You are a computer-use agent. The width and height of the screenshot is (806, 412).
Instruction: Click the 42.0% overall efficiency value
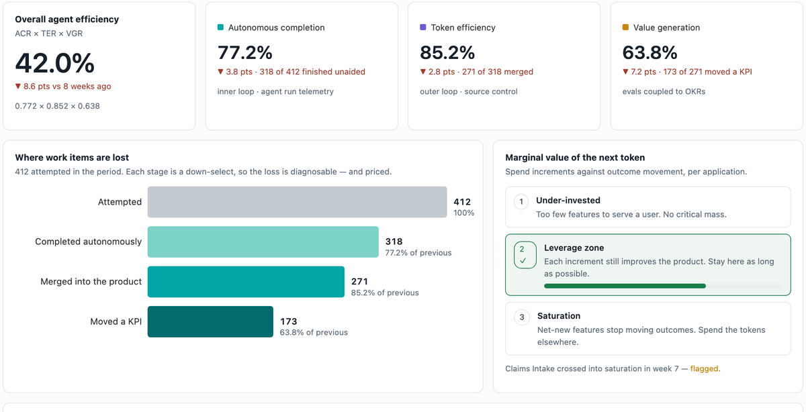point(55,63)
